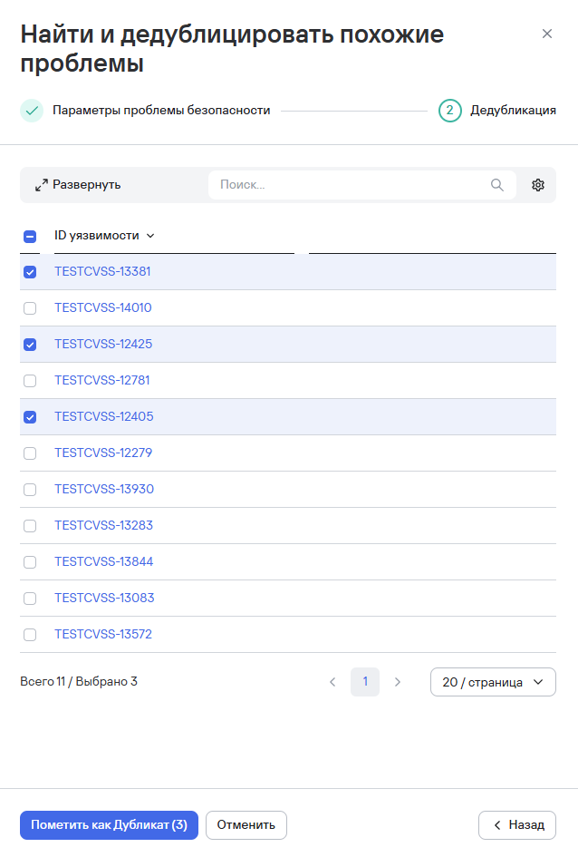Click Пометить как Дубликат (3) button
The width and height of the screenshot is (578, 857).
pos(109,825)
